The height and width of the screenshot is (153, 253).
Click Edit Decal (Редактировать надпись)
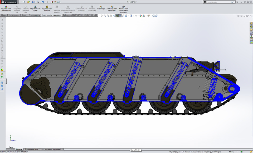47,8
